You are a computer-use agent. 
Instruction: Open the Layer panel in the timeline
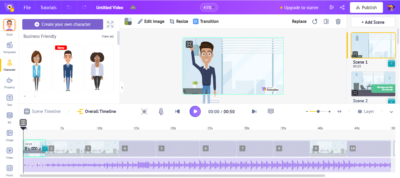pos(366,111)
